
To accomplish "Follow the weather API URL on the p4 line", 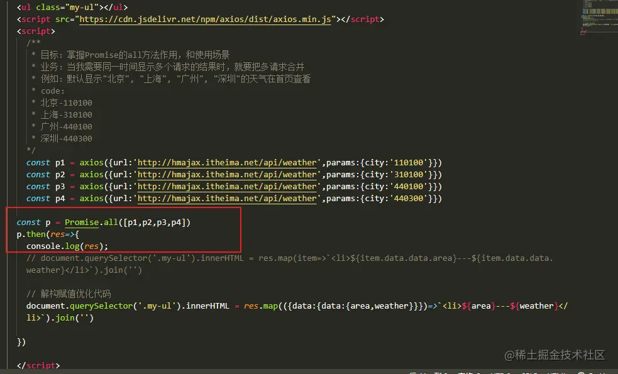I will tap(228, 199).
